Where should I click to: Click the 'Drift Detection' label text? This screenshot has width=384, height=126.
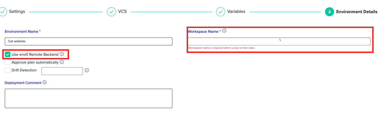click(24, 70)
